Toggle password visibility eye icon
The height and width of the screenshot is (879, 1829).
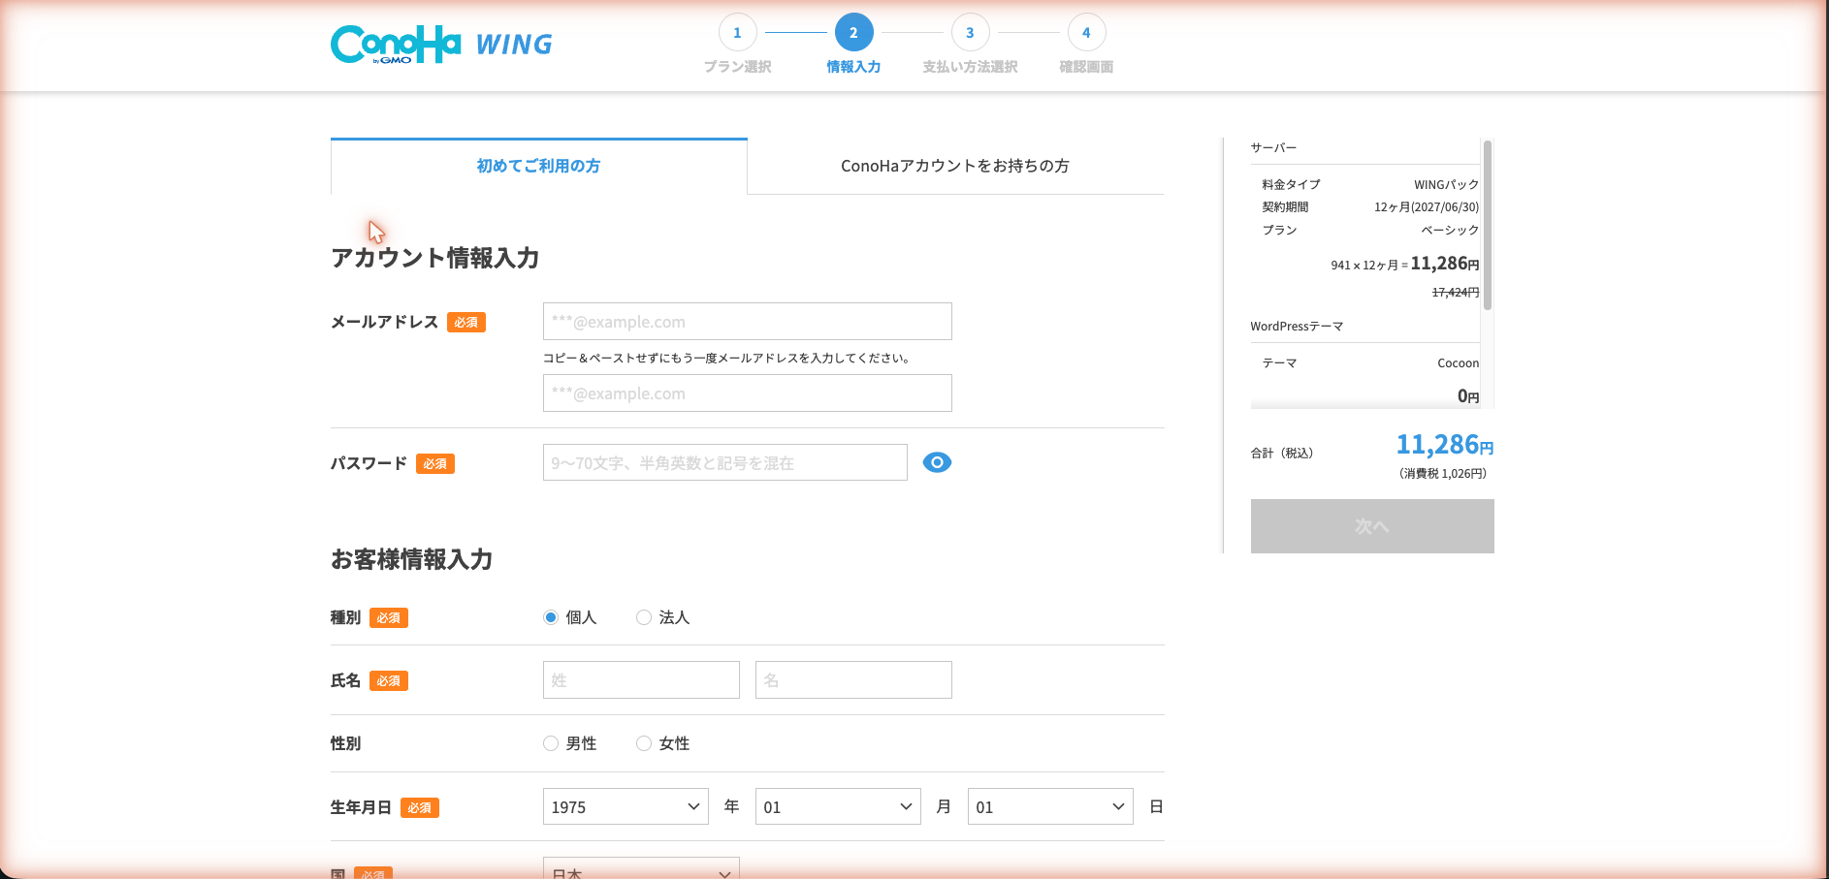[937, 462]
